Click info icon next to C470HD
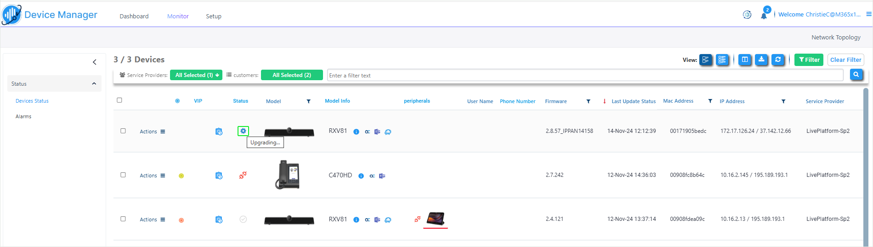This screenshot has width=873, height=247. (361, 176)
